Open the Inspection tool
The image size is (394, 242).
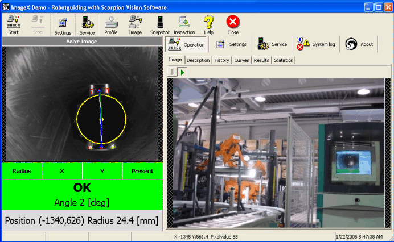click(x=184, y=25)
